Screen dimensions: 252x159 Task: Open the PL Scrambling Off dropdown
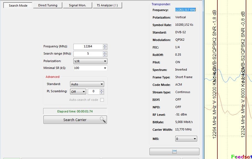point(78,92)
